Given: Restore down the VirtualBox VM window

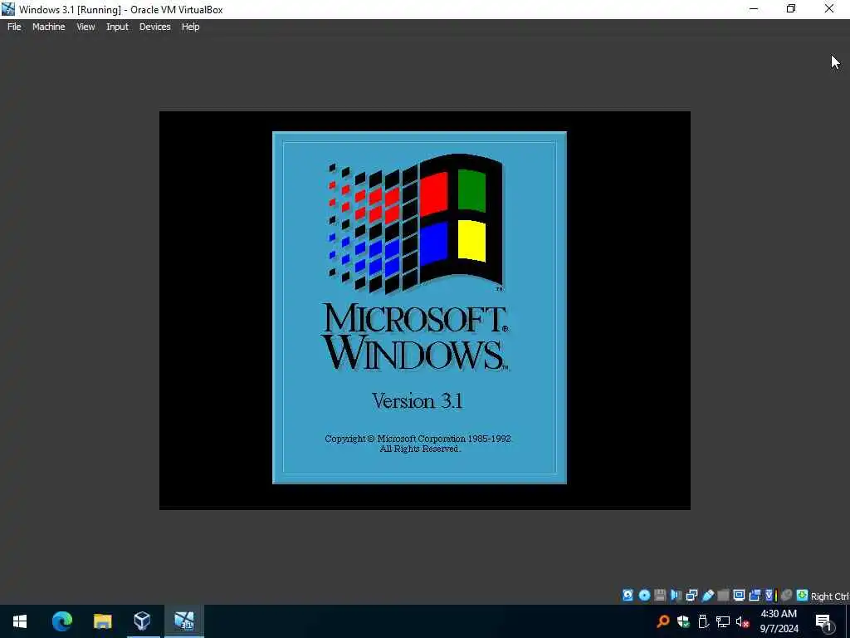Looking at the screenshot, I should point(791,9).
